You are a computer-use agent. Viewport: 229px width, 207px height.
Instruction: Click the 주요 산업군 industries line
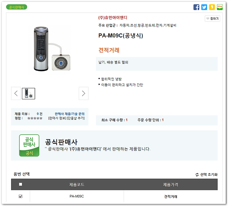click(137, 25)
